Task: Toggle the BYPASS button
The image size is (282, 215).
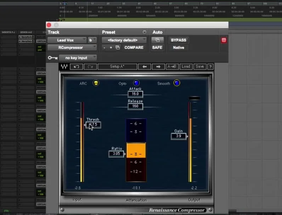Action: point(179,40)
